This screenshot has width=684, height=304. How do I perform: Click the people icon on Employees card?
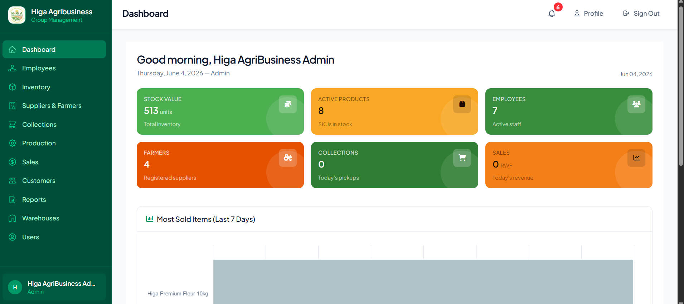[x=636, y=104]
